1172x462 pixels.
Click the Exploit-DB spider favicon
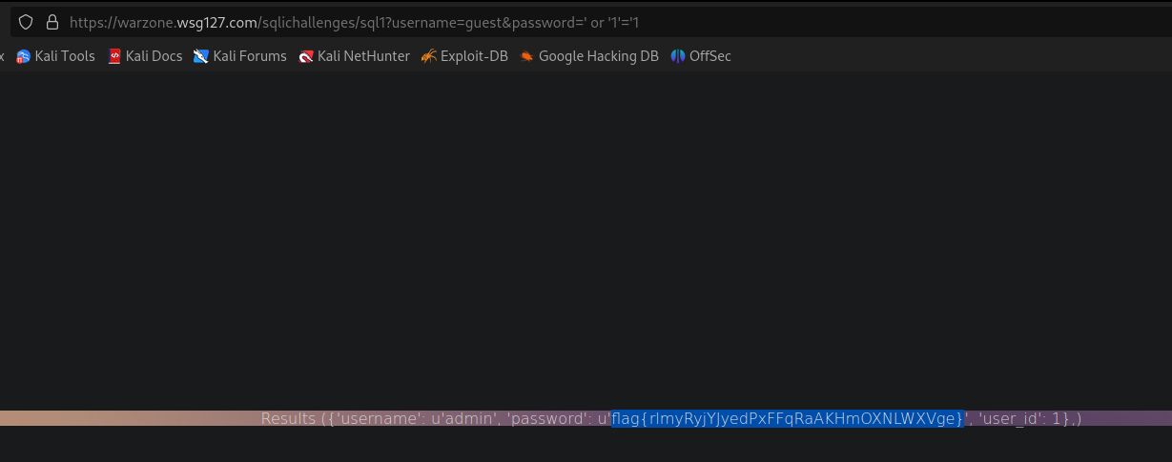pos(428,56)
